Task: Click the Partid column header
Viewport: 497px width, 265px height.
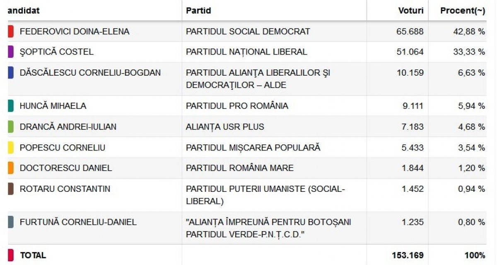Action: point(198,11)
